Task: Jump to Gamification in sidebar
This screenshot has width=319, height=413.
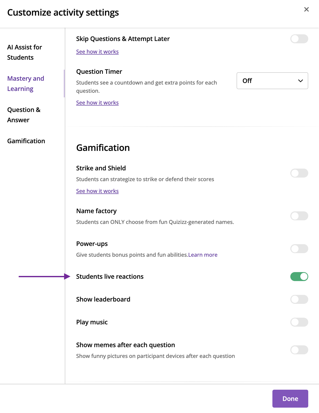Action: (26, 141)
